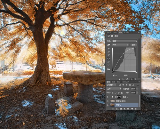Create new fill or adjustment layer
Image resolution: width=160 pixels, height=129 pixels.
(124, 109)
